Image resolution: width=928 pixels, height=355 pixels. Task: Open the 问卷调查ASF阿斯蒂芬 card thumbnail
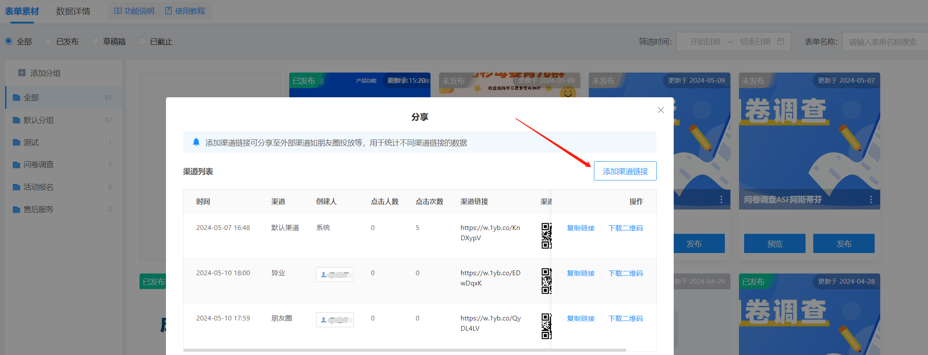[x=809, y=141]
